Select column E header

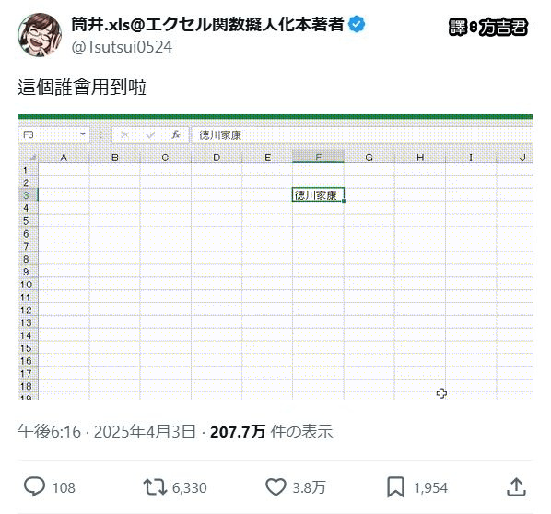tap(267, 157)
